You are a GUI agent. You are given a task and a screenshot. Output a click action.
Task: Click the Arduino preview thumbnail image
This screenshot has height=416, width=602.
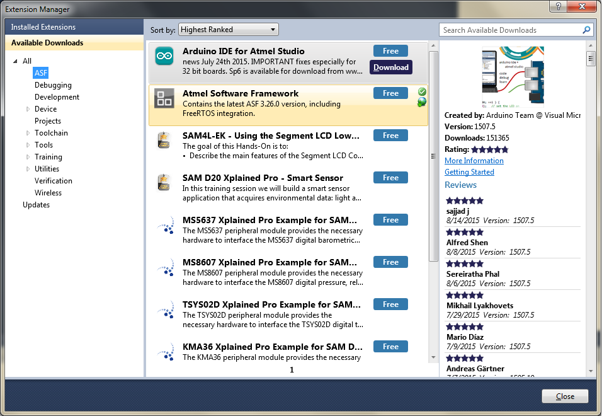point(513,77)
